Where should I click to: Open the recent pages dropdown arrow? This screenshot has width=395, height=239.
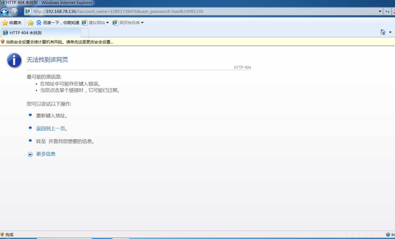pos(21,12)
